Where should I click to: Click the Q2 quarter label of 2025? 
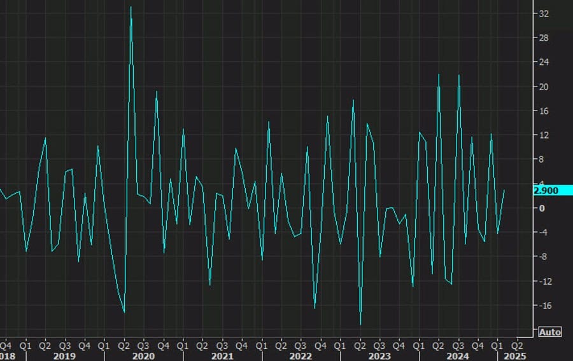[x=517, y=345]
